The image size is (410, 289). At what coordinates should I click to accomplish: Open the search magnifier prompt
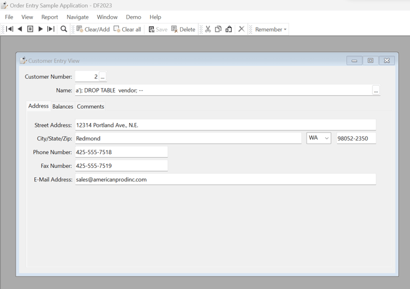64,29
